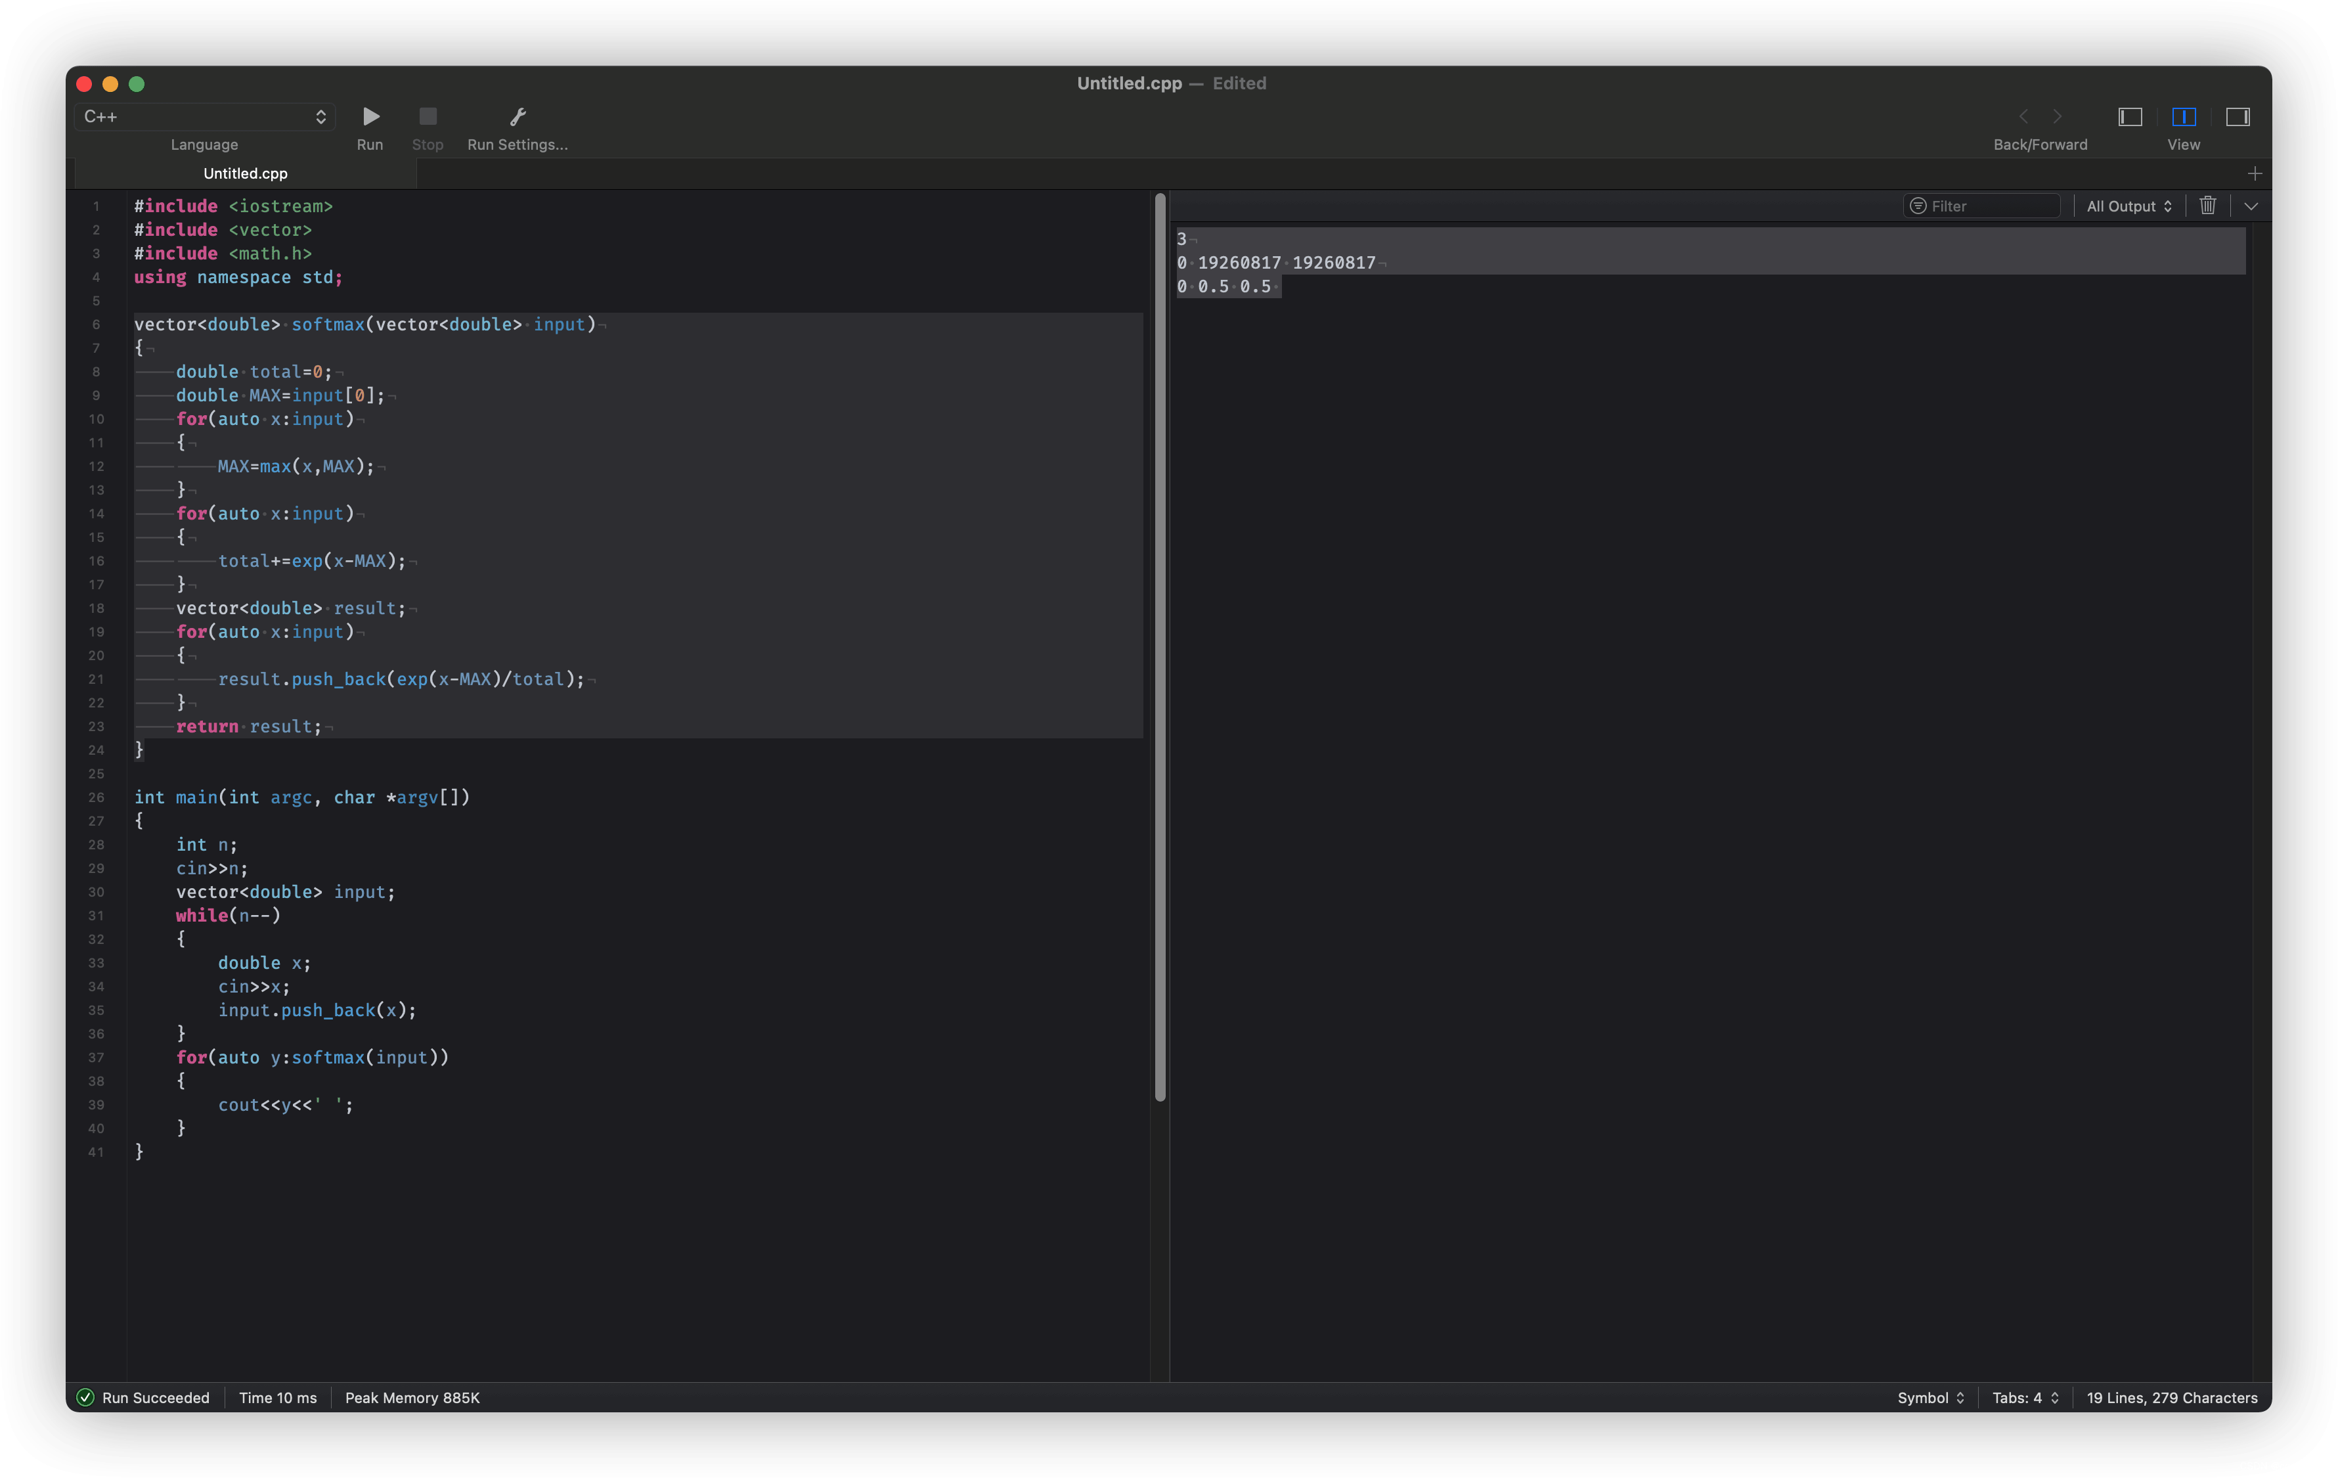
Task: Go forward with the Forward arrow
Action: click(x=2056, y=116)
